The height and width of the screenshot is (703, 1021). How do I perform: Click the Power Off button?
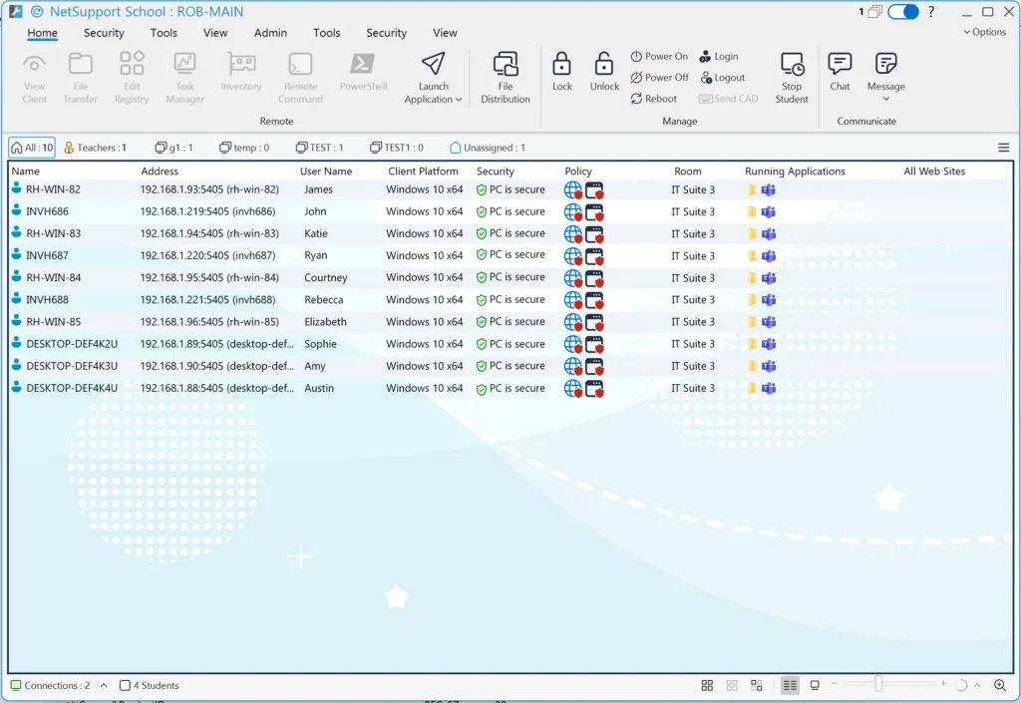659,78
